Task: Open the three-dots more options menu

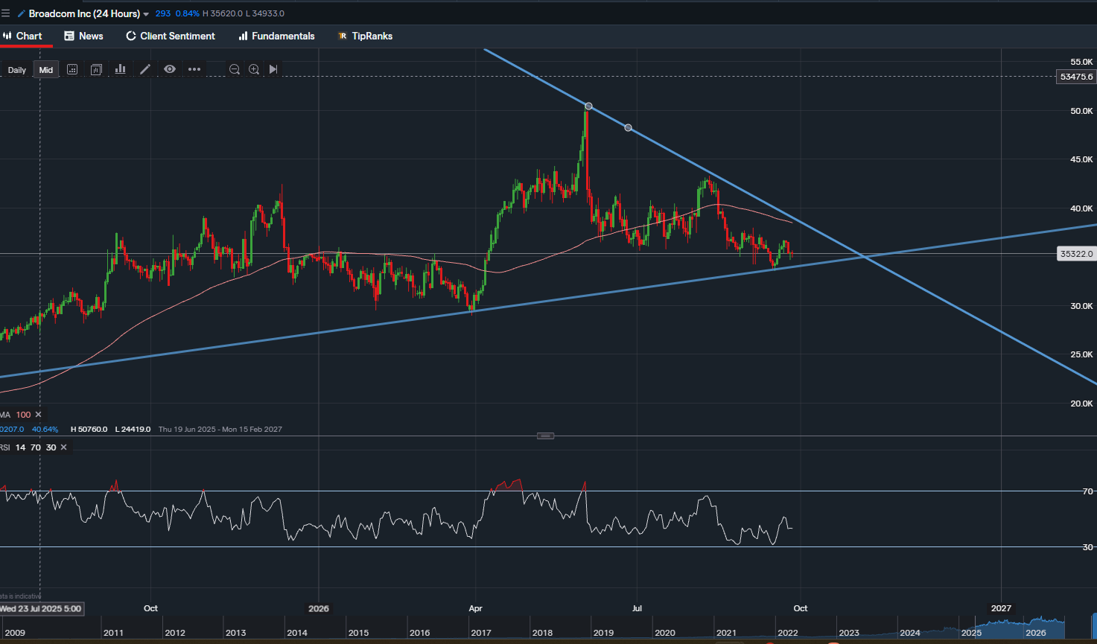Action: point(194,69)
